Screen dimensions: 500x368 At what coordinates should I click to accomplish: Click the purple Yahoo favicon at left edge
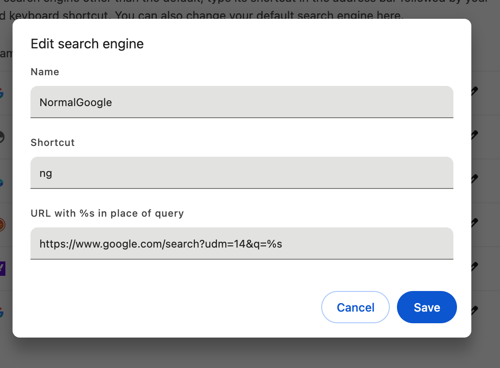coord(2,269)
